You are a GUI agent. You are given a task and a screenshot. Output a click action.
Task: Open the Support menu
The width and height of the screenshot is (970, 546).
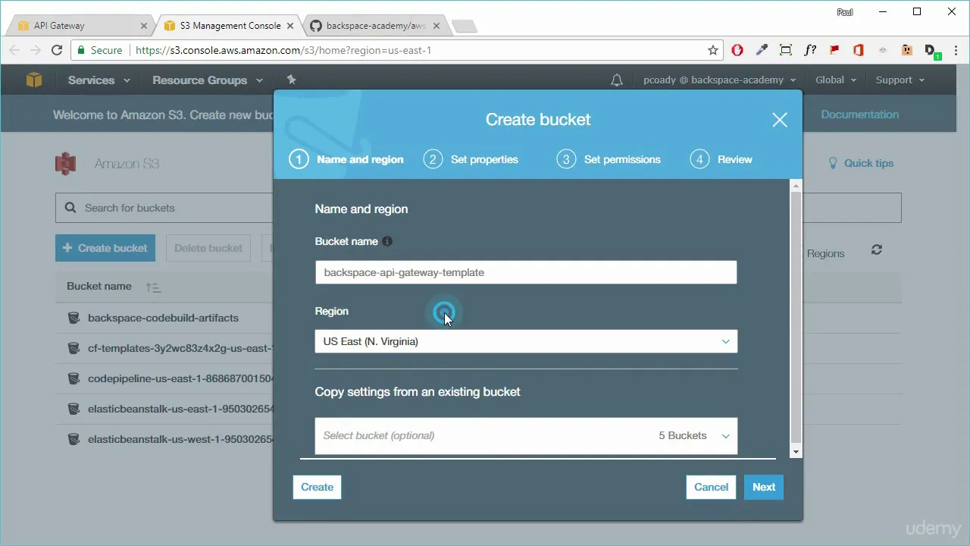tap(900, 80)
